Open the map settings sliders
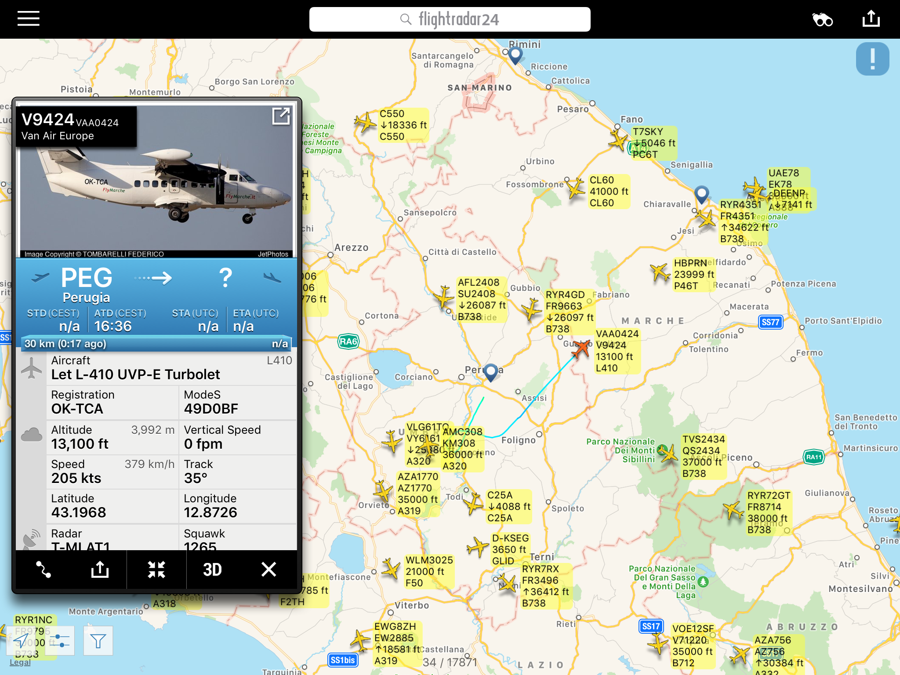 (x=60, y=640)
